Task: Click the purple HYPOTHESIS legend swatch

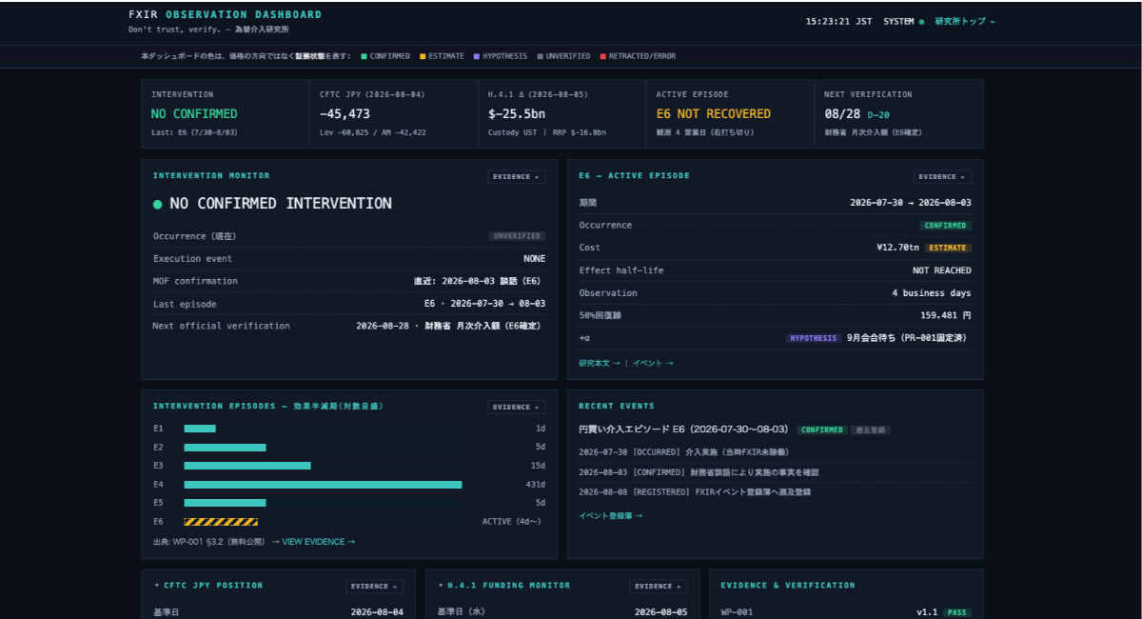Action: tap(476, 56)
